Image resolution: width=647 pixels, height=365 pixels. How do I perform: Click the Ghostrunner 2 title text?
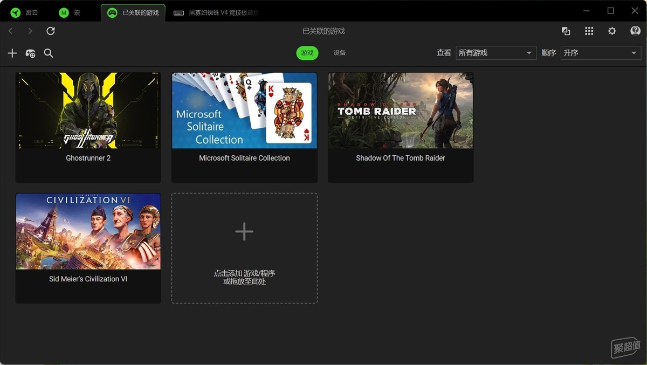coord(88,158)
